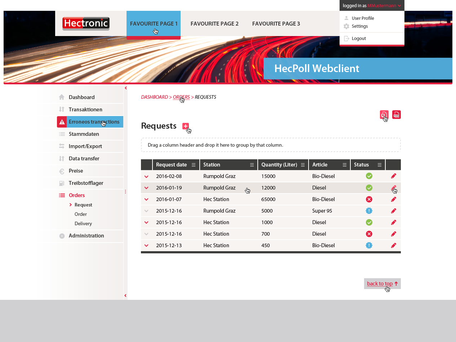Edit the 2016-01-19 request with pencil icon
This screenshot has height=342, width=456.
394,188
